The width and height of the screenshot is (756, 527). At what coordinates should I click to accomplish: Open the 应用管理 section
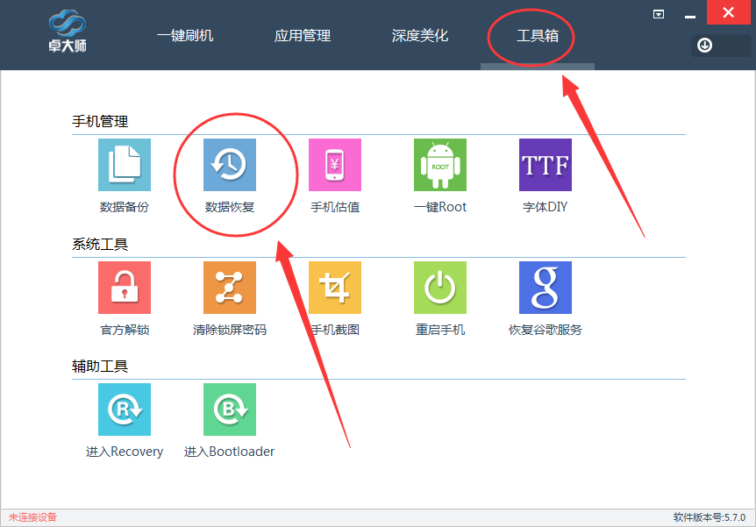302,36
